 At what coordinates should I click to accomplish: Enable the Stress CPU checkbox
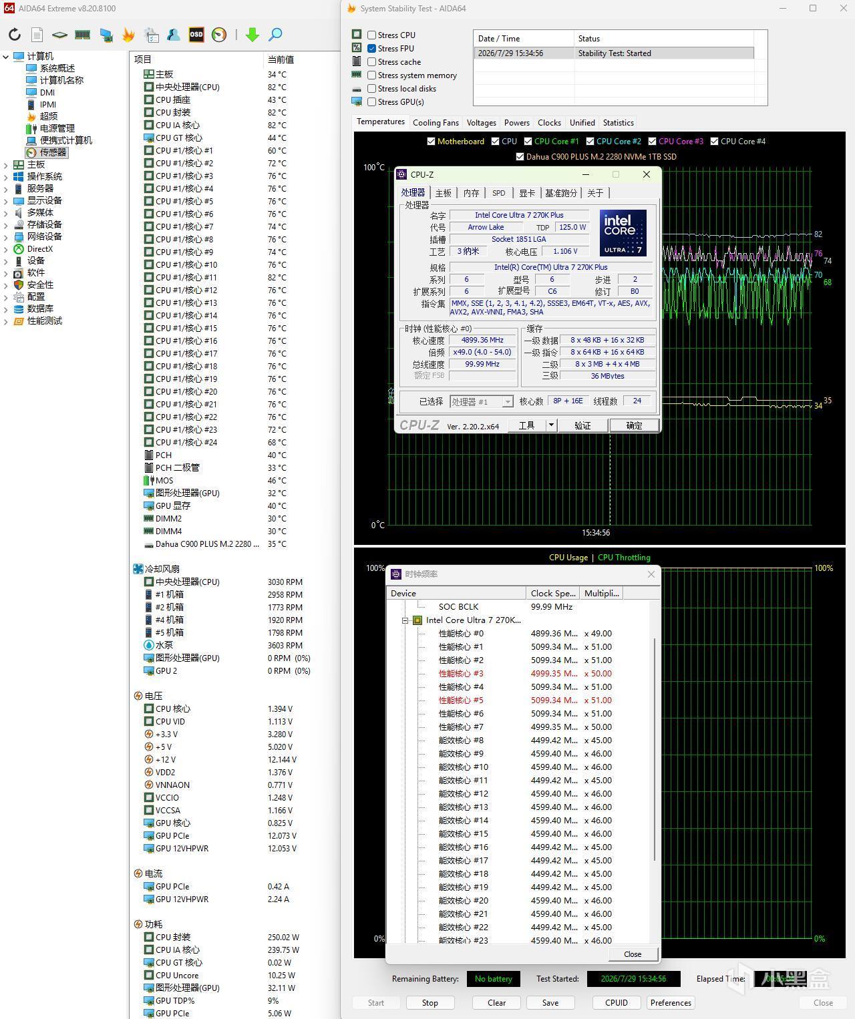click(x=372, y=35)
